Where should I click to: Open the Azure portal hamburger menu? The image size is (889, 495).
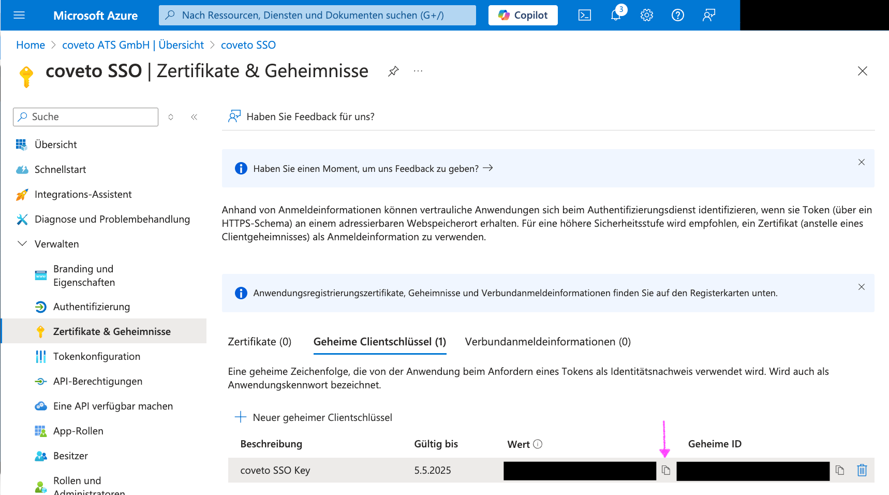point(19,15)
